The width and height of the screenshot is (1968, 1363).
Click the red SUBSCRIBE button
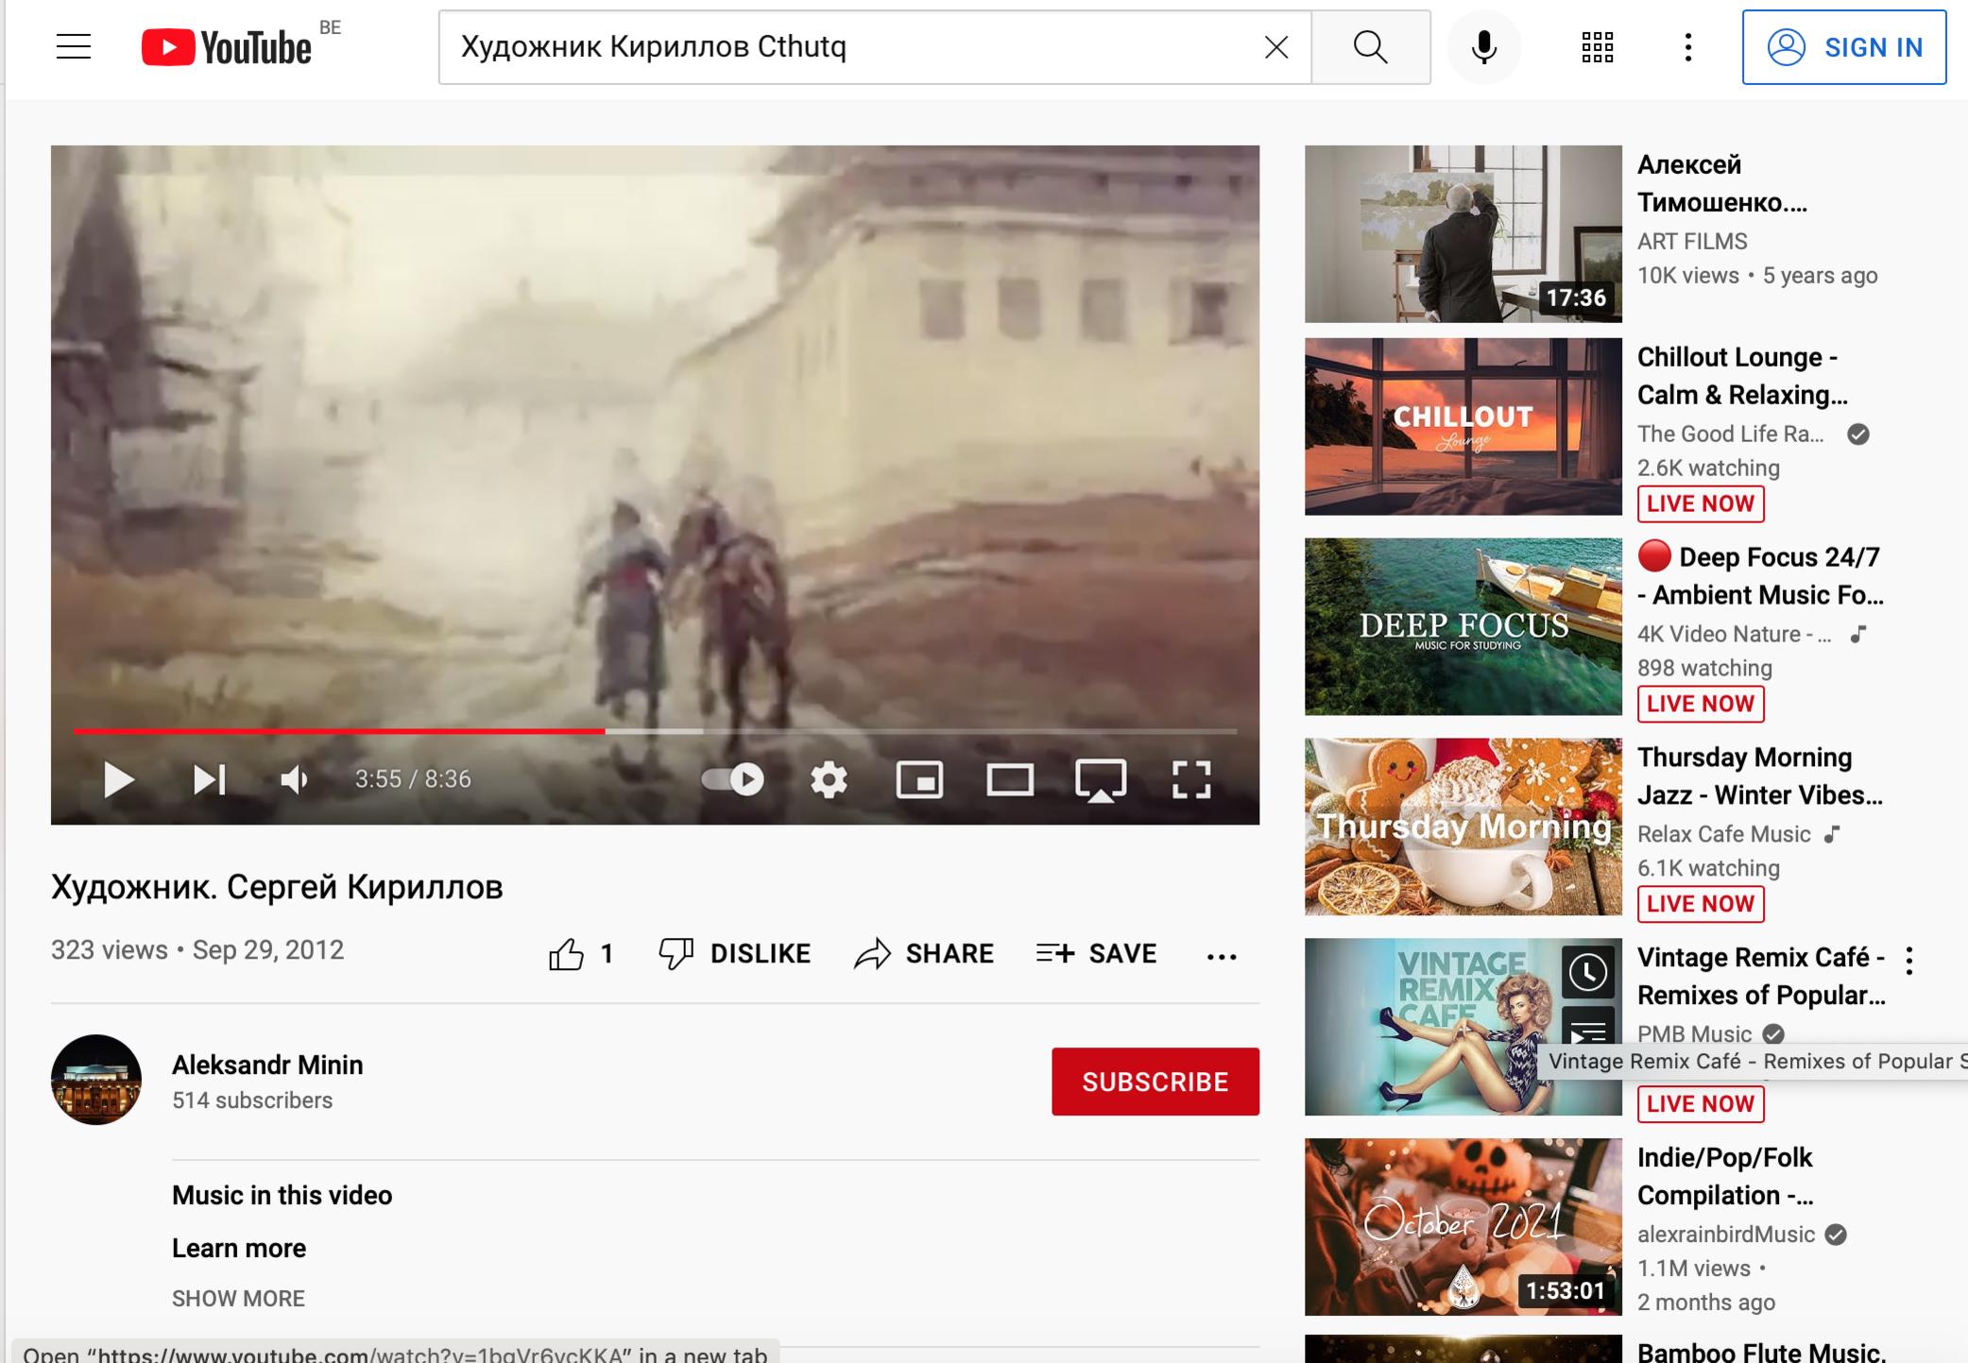tap(1155, 1082)
